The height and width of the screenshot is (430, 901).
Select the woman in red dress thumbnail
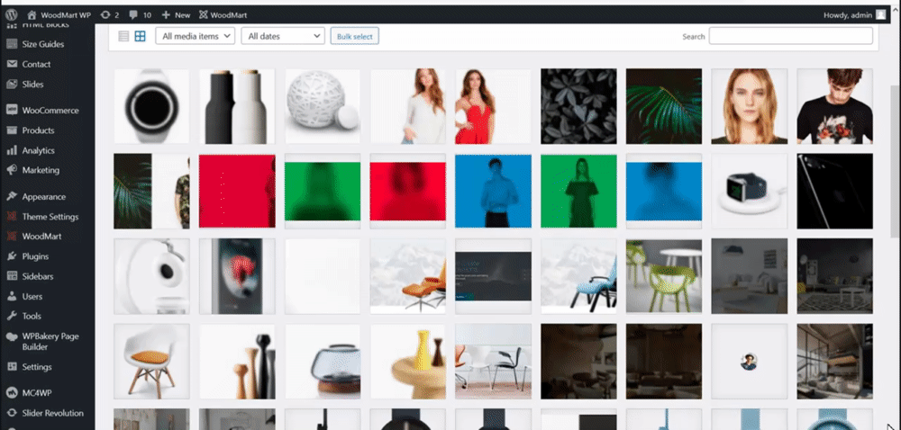click(493, 106)
